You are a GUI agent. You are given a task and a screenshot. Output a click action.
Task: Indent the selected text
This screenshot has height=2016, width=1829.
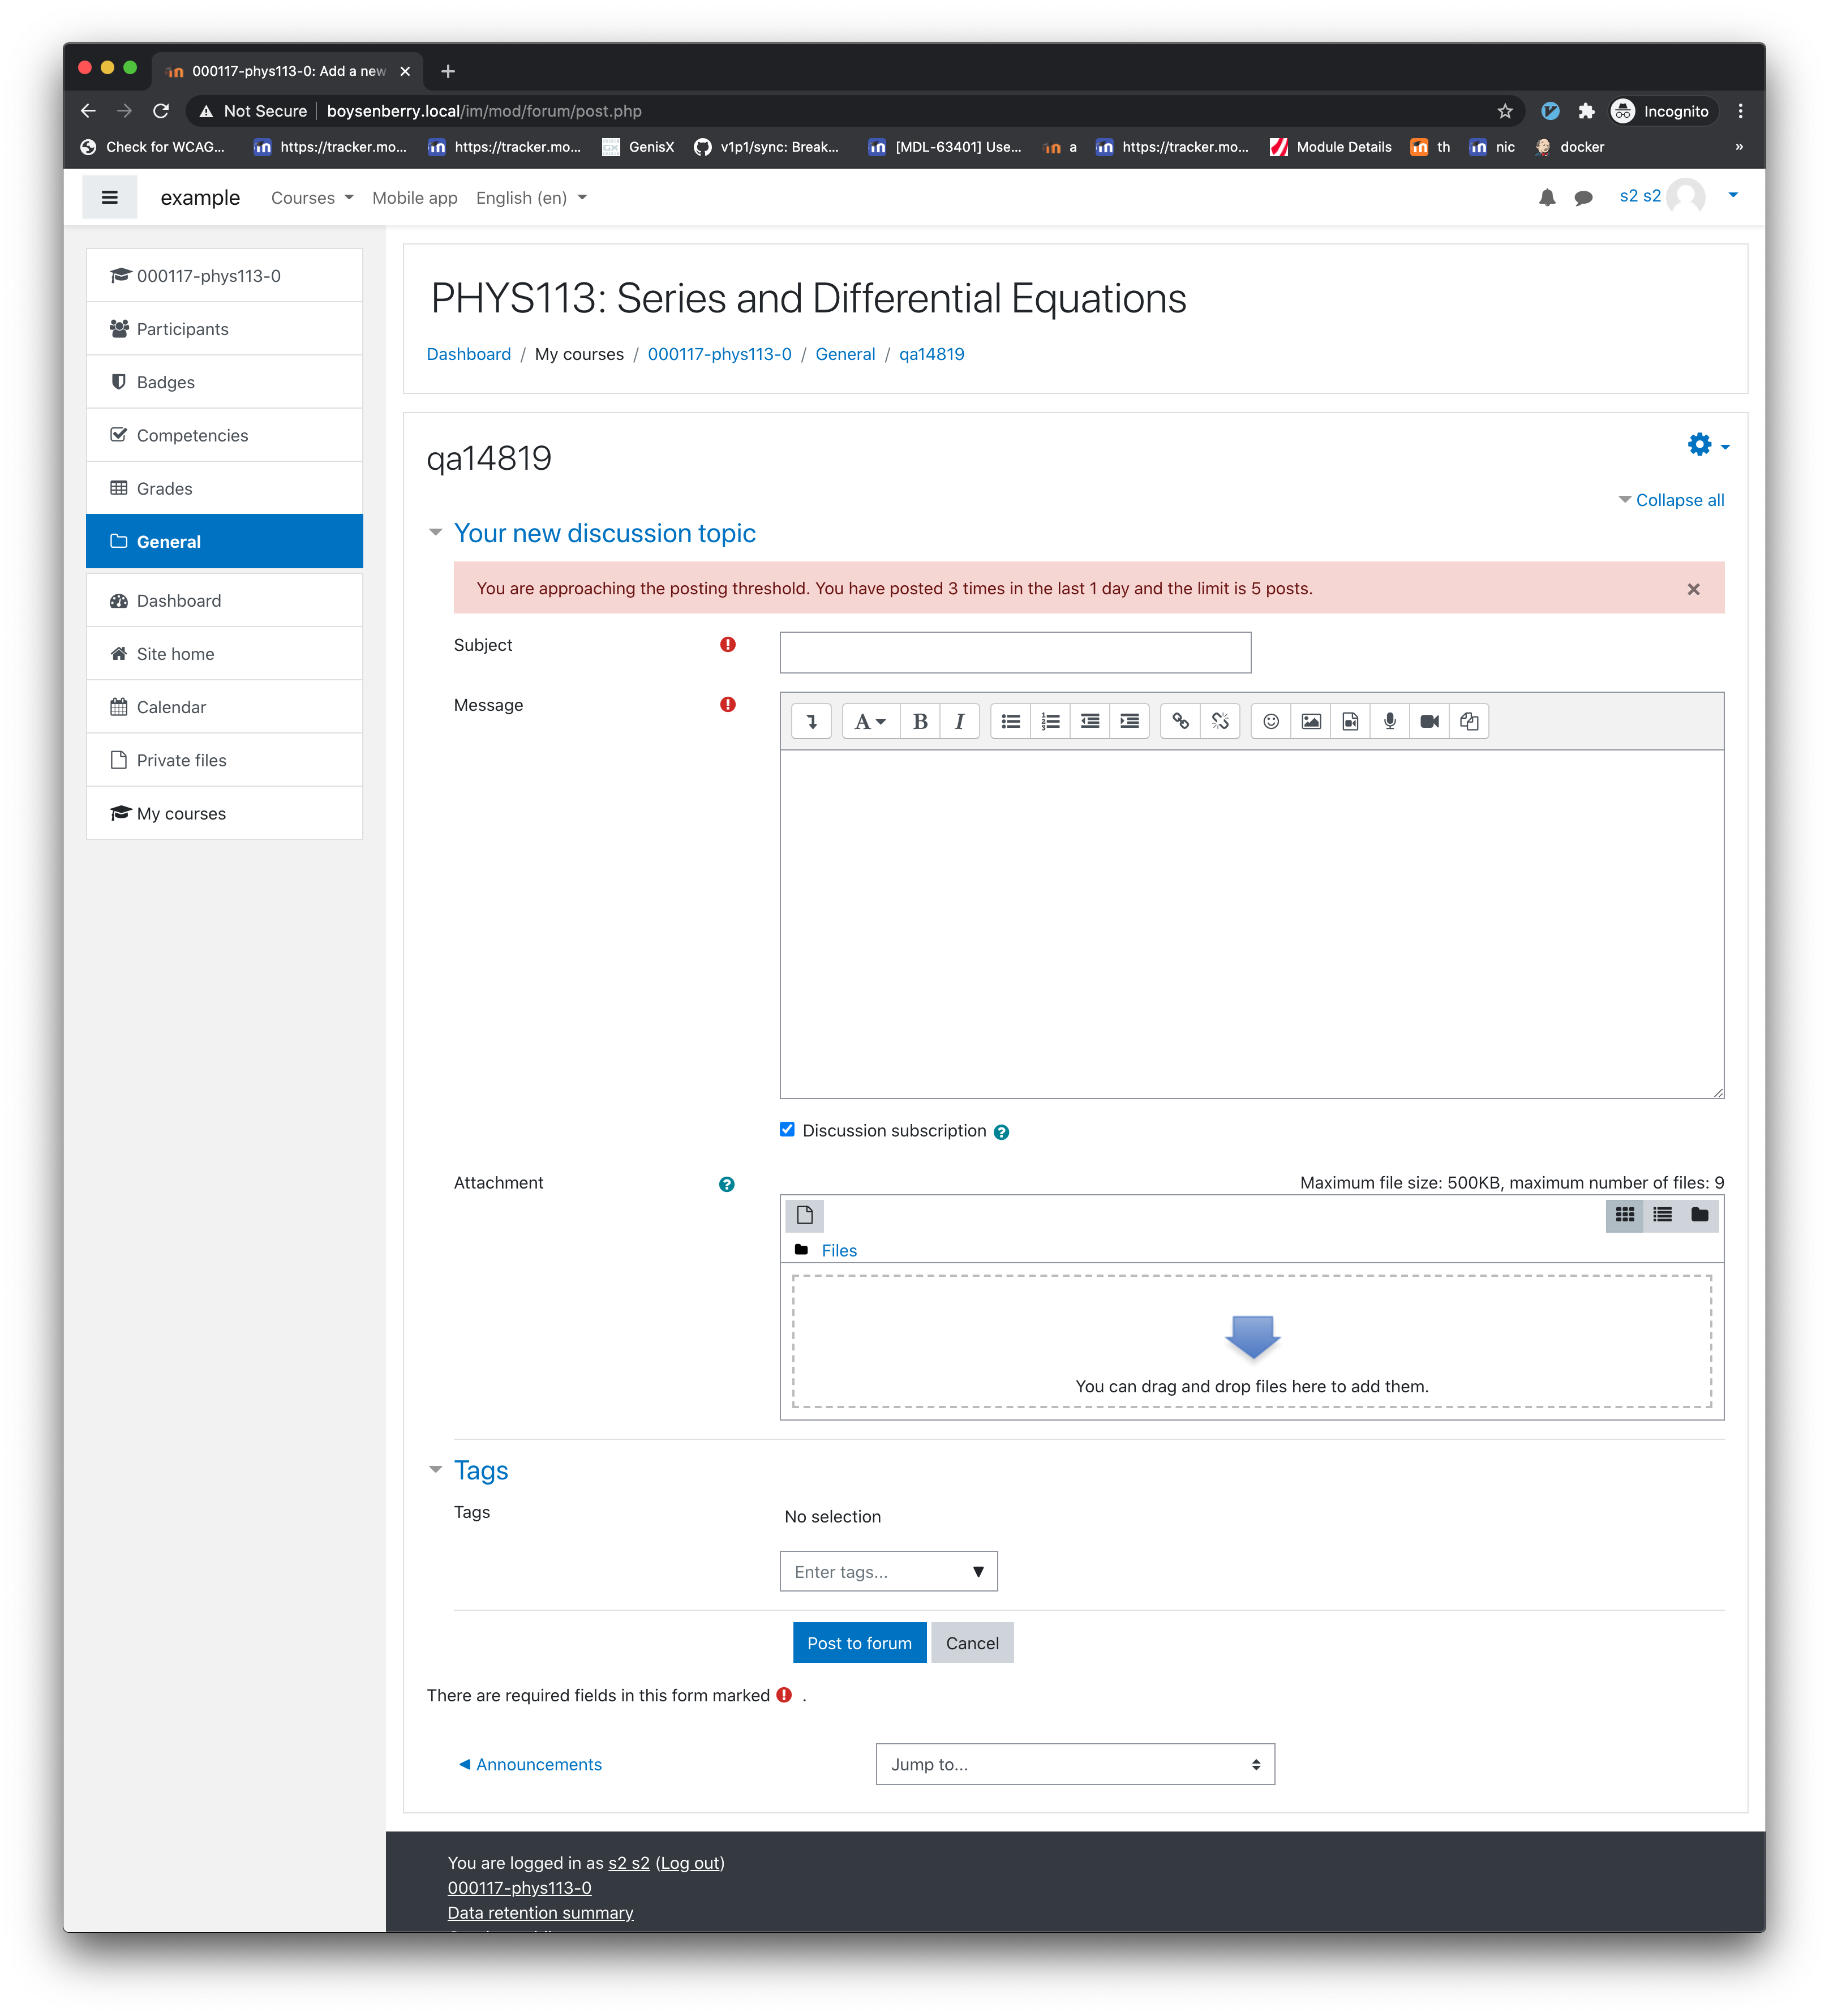(x=1129, y=721)
